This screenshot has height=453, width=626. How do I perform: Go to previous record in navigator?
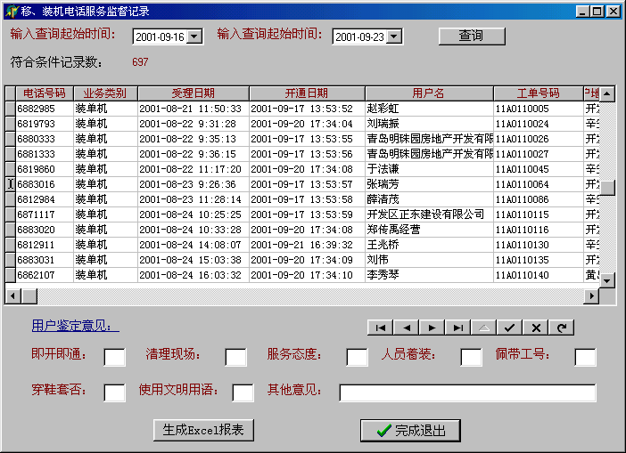[x=406, y=328]
